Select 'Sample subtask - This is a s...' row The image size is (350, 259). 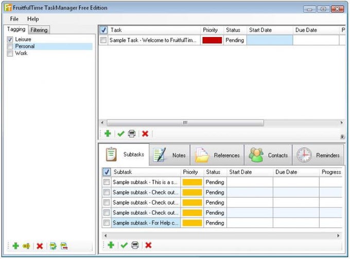(x=146, y=182)
